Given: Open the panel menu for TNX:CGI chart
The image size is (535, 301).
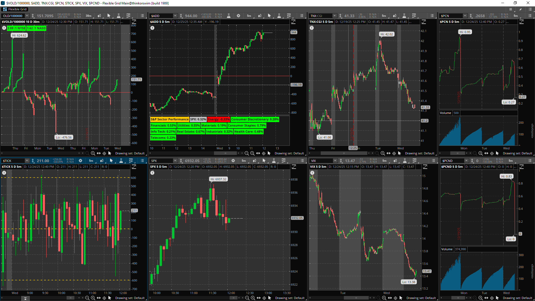Looking at the screenshot, I should (432, 16).
